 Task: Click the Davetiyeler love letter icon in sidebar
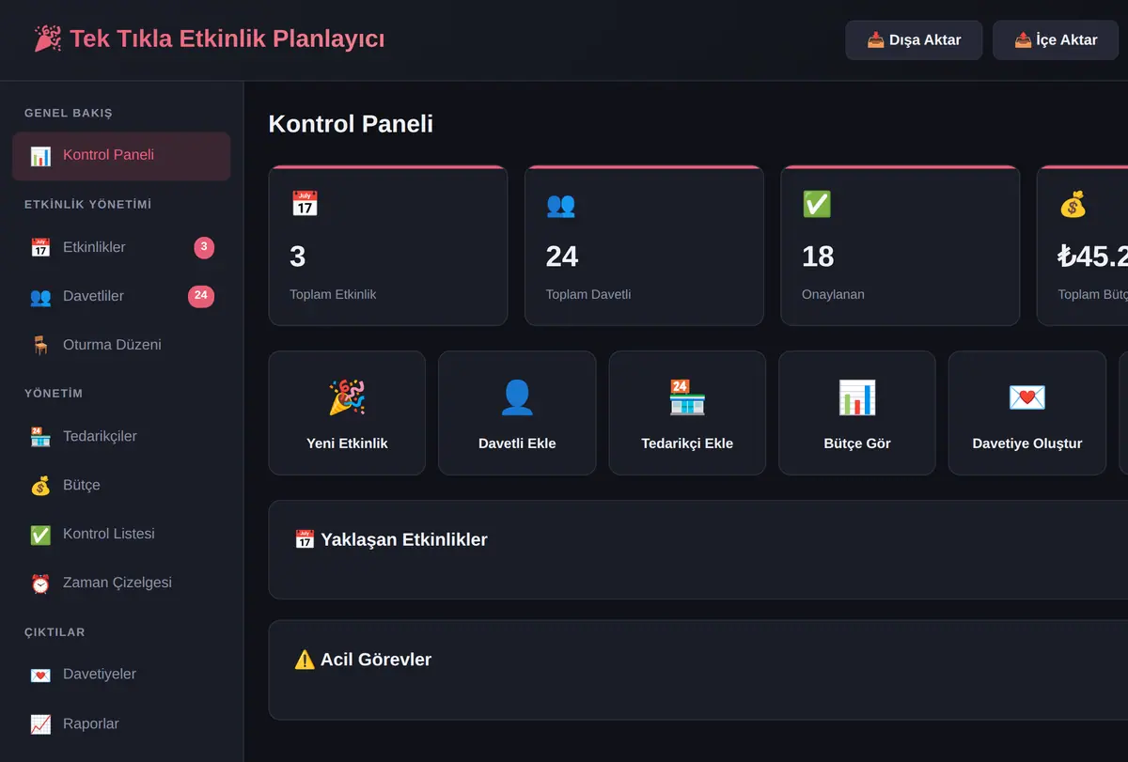(40, 675)
